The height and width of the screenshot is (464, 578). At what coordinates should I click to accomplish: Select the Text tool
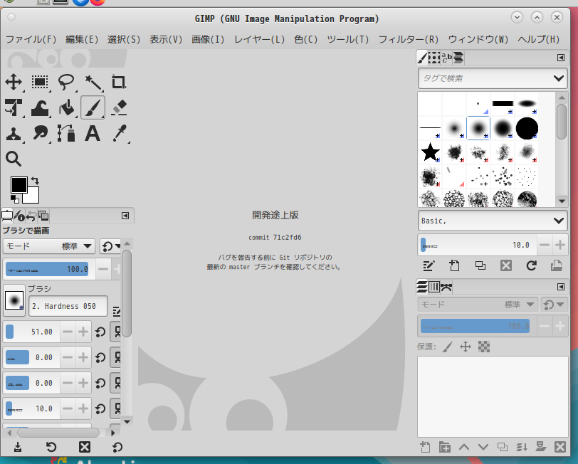click(93, 133)
